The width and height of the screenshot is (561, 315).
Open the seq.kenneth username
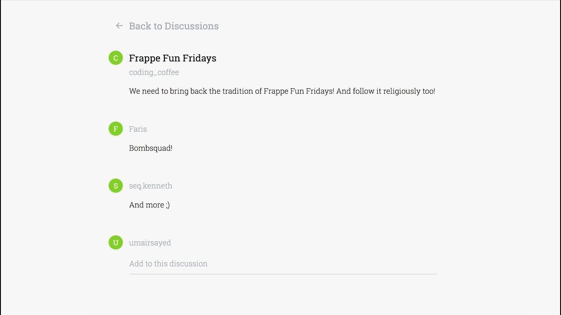tap(150, 186)
